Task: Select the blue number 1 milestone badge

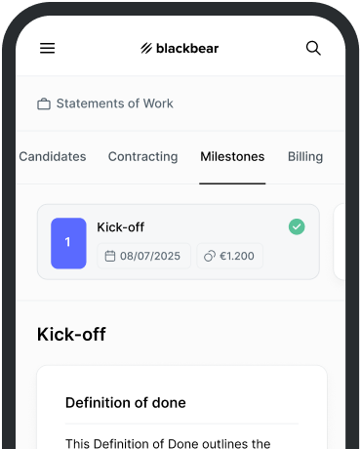Action: click(x=68, y=243)
